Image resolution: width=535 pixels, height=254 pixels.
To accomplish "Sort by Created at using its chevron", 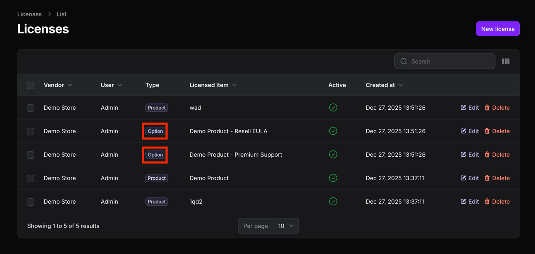I will [400, 85].
